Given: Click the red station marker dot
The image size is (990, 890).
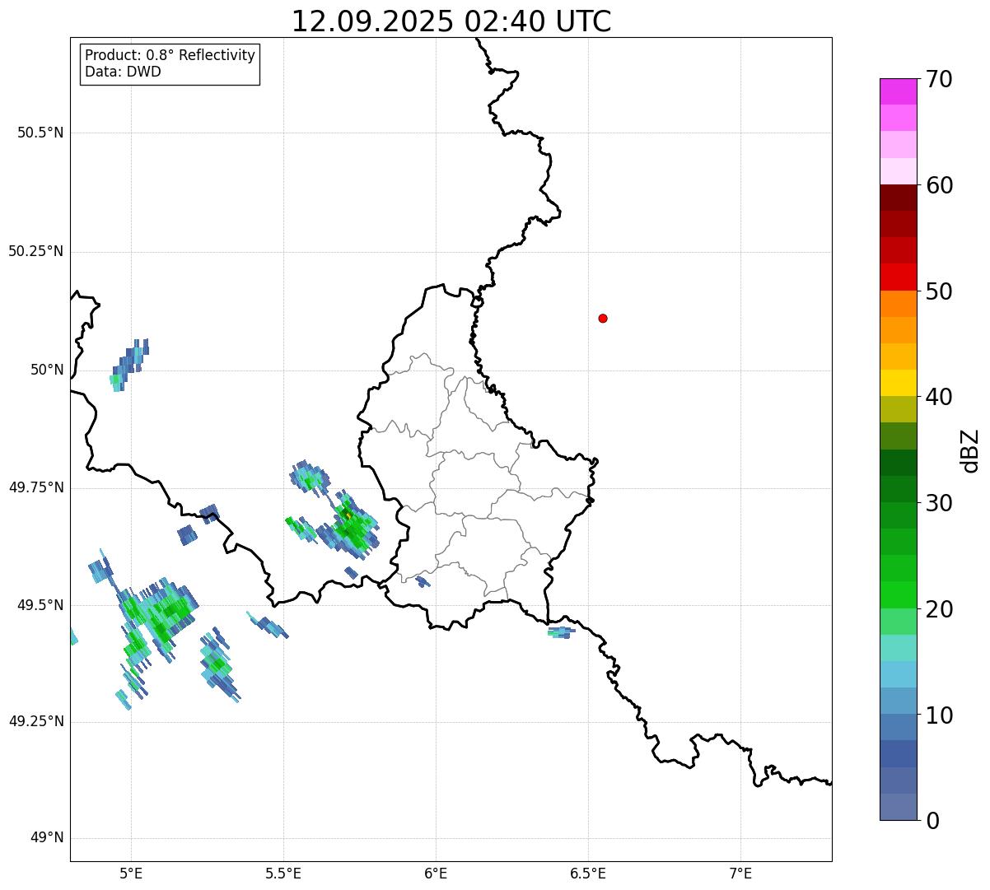Looking at the screenshot, I should coord(603,318).
